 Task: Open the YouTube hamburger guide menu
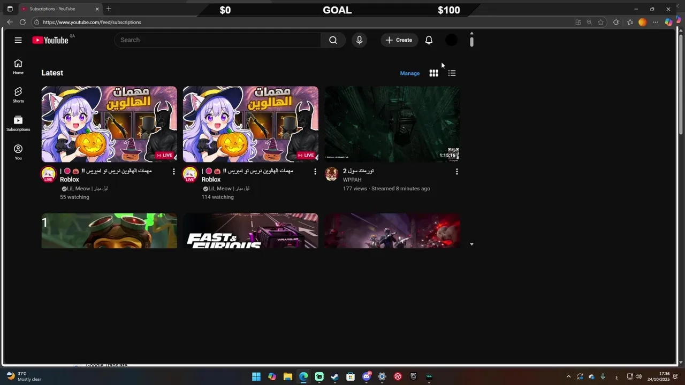point(18,40)
